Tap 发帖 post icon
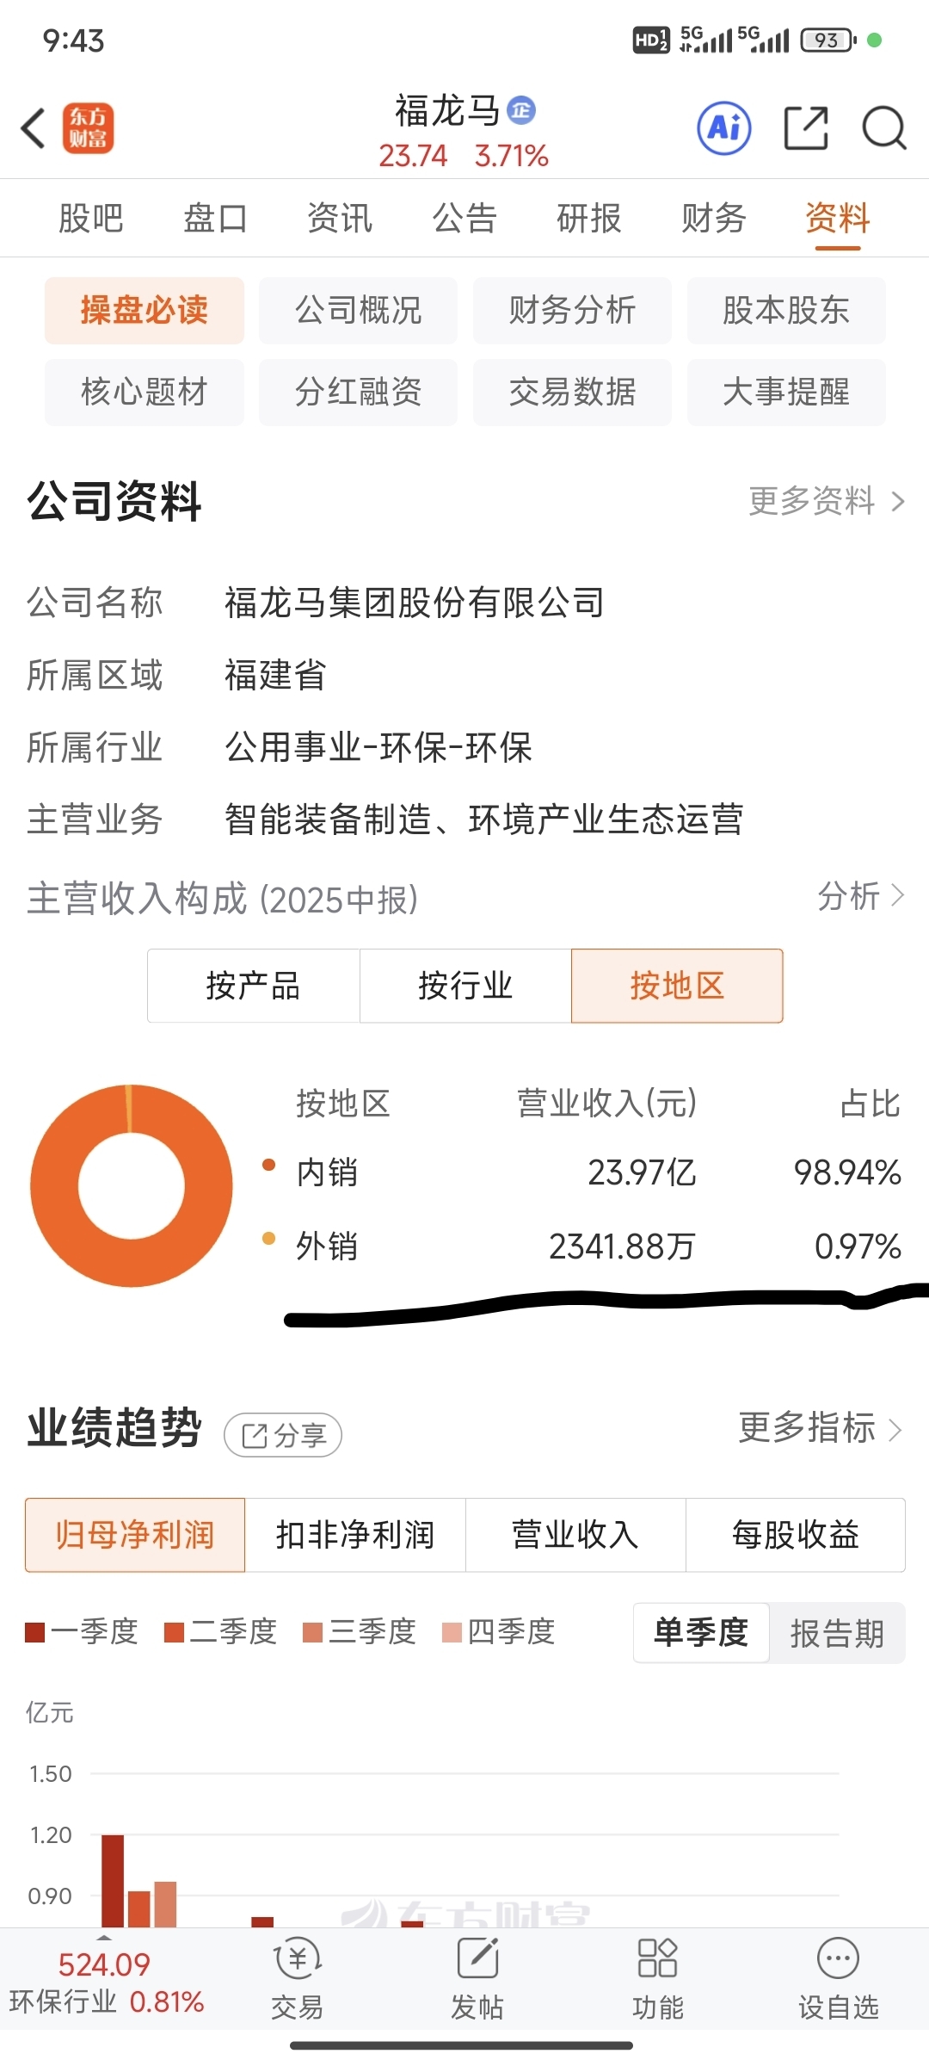The height and width of the screenshot is (2066, 929). 477,1959
